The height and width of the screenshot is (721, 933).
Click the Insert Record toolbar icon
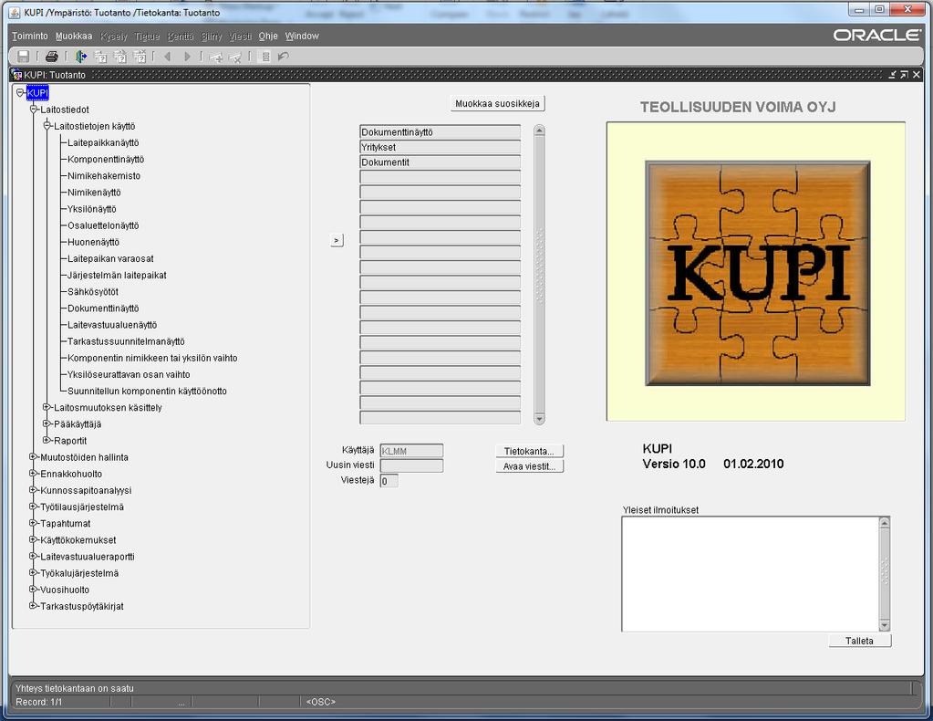[215, 57]
